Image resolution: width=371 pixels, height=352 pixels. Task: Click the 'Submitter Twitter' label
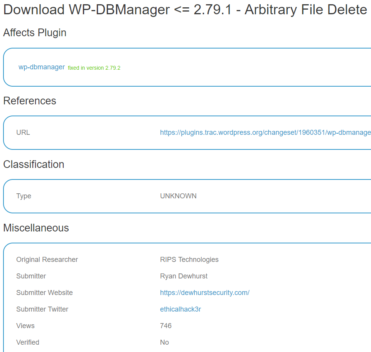click(42, 309)
